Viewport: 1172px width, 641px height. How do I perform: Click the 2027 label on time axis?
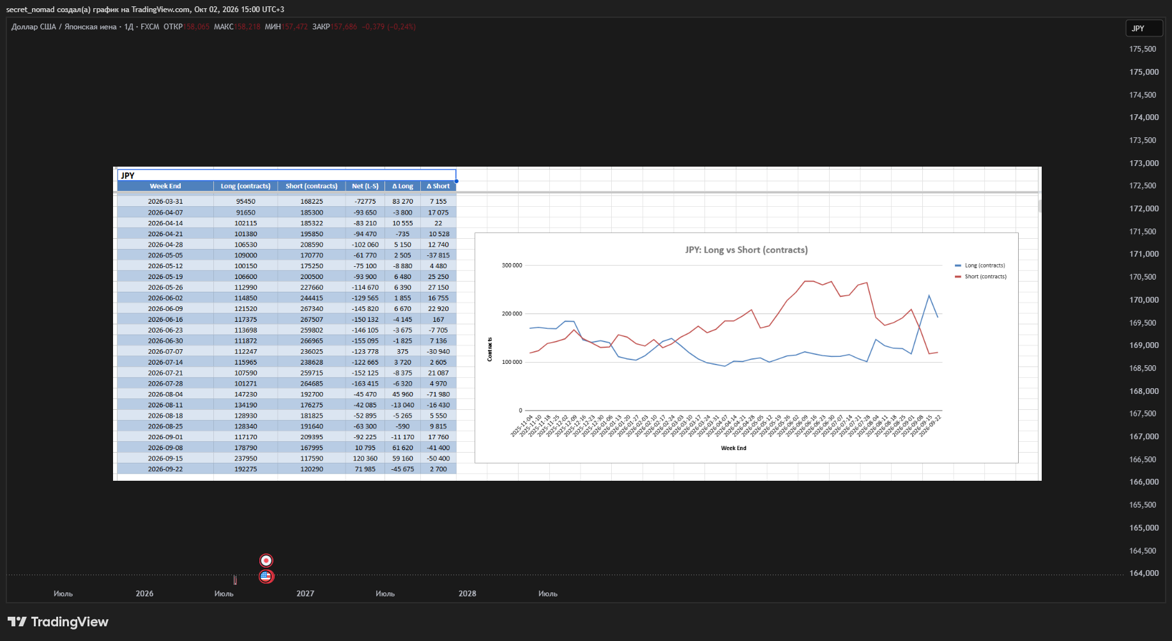[x=305, y=594]
